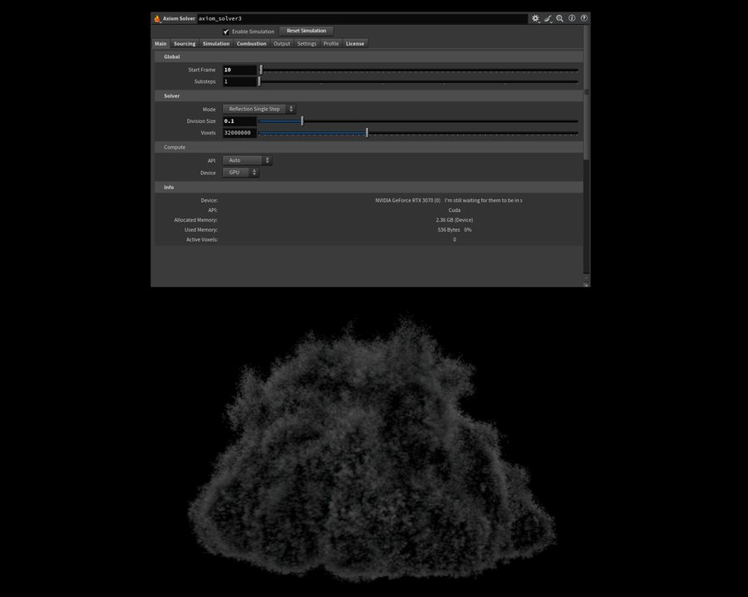Image resolution: width=748 pixels, height=597 pixels.
Task: Click the magnifier search parameters icon
Action: 560,18
